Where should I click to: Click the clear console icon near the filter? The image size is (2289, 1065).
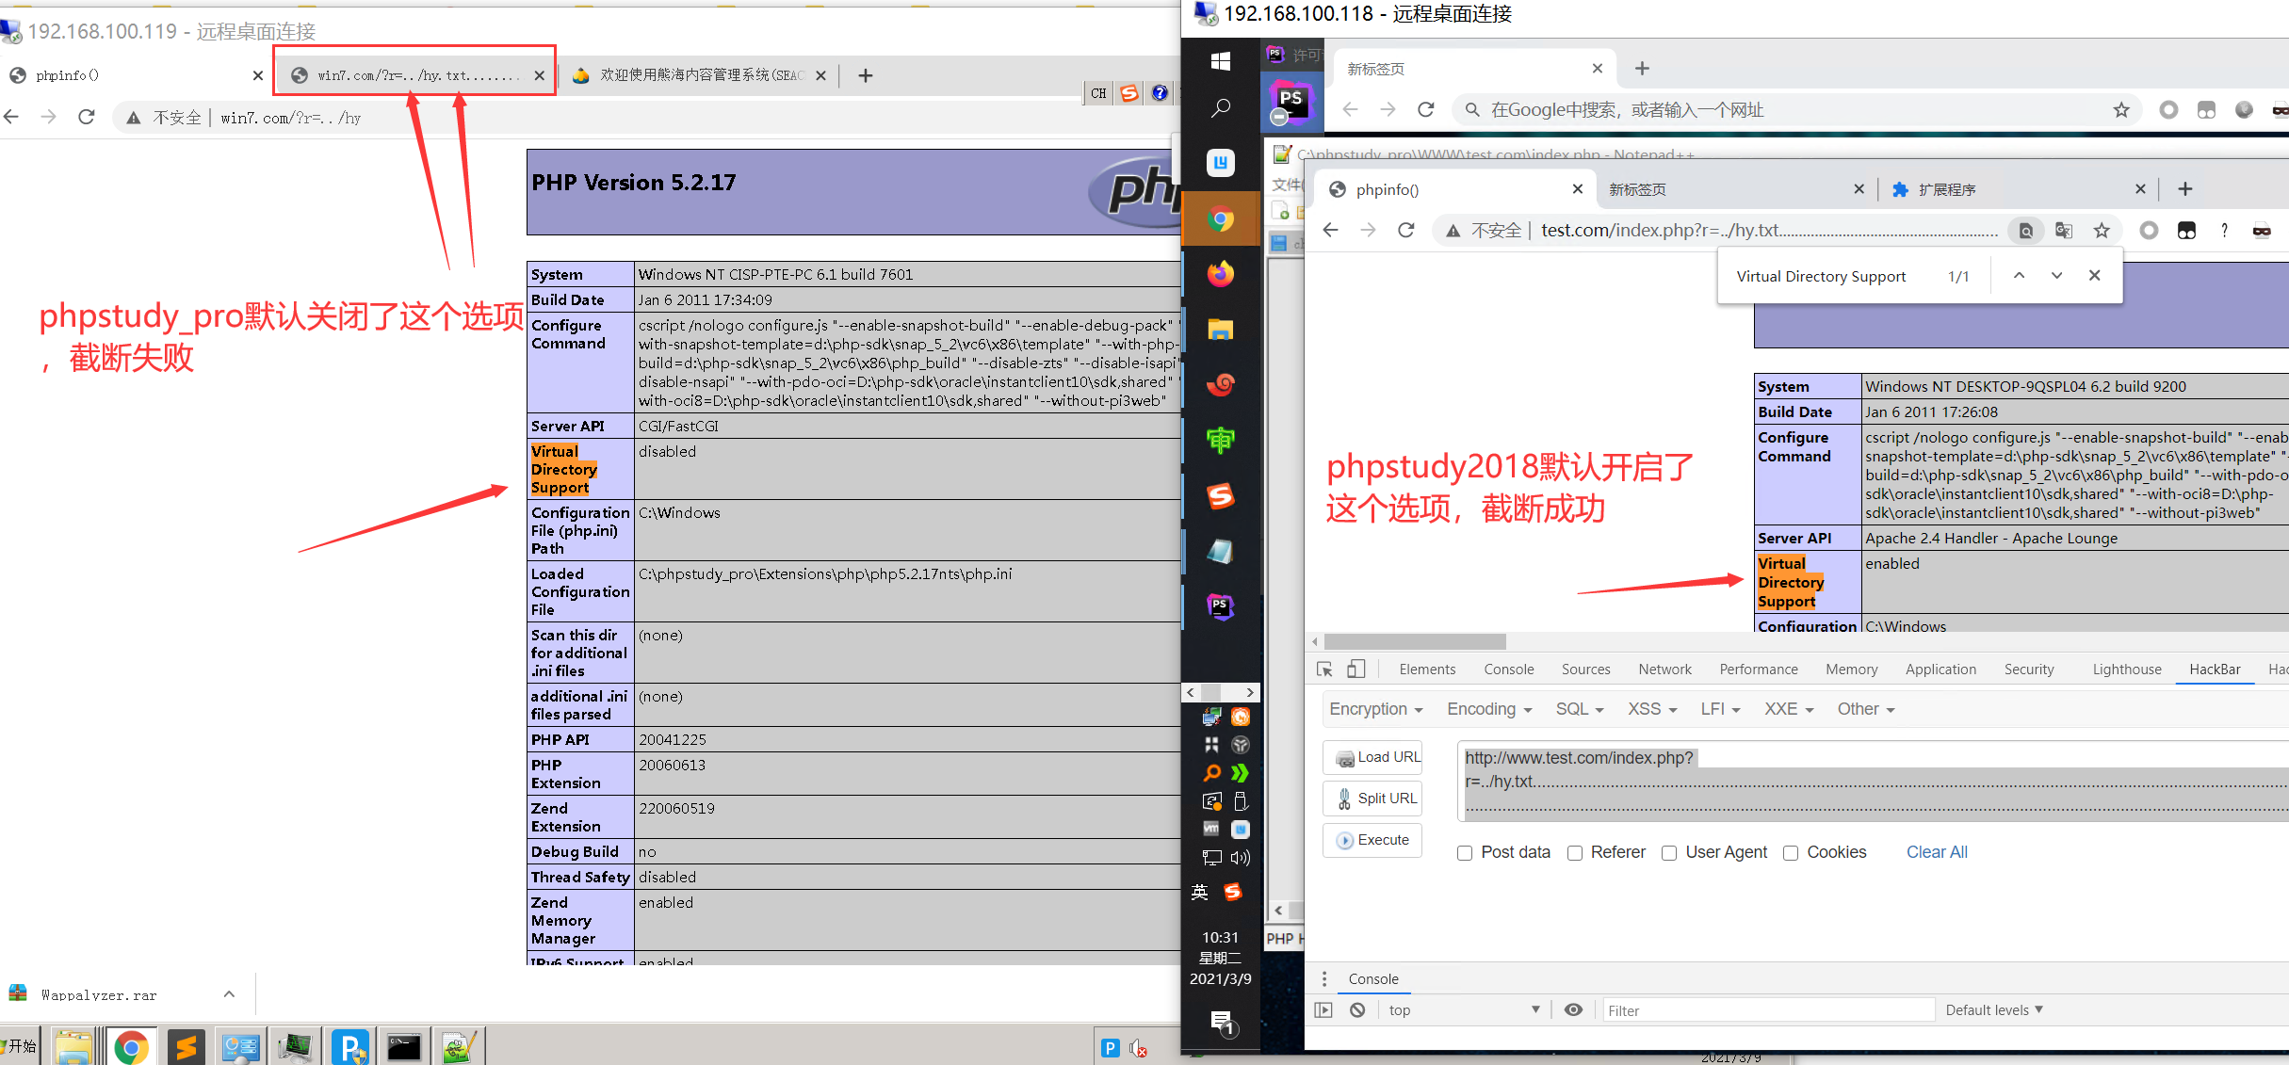click(x=1356, y=1009)
